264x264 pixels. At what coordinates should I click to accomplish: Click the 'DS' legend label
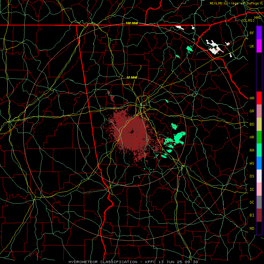pos(252,176)
